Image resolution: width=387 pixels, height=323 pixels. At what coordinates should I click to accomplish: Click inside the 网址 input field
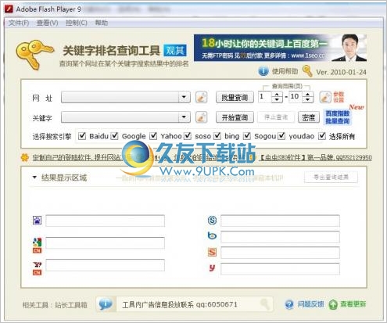click(x=120, y=97)
